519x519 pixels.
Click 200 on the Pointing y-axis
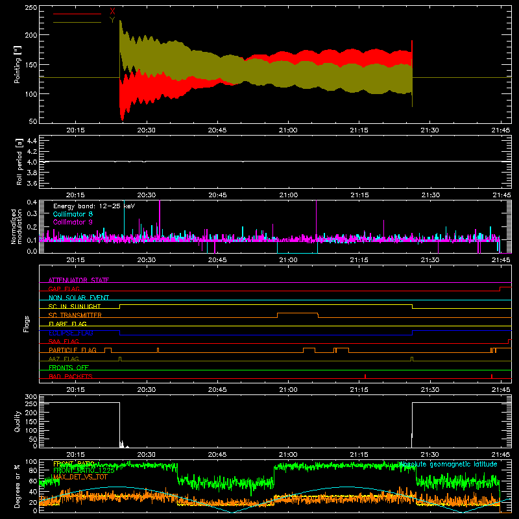coord(31,35)
